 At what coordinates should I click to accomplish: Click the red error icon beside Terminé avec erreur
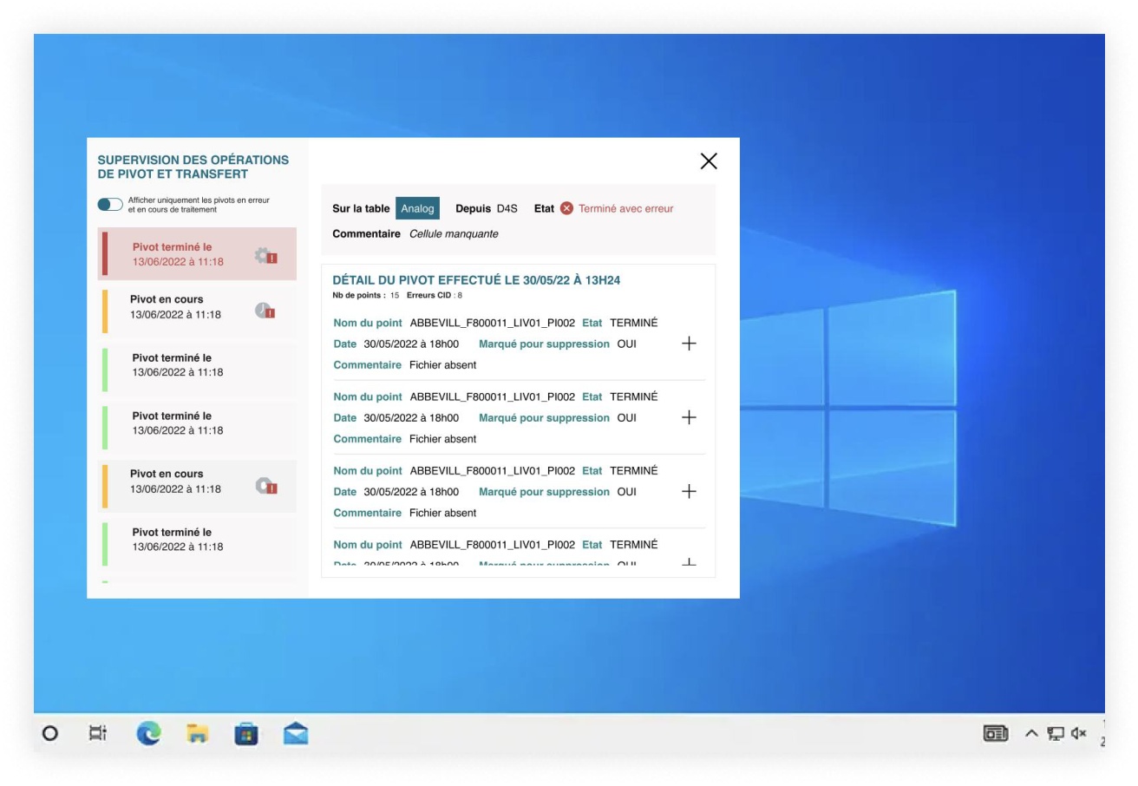coord(566,208)
